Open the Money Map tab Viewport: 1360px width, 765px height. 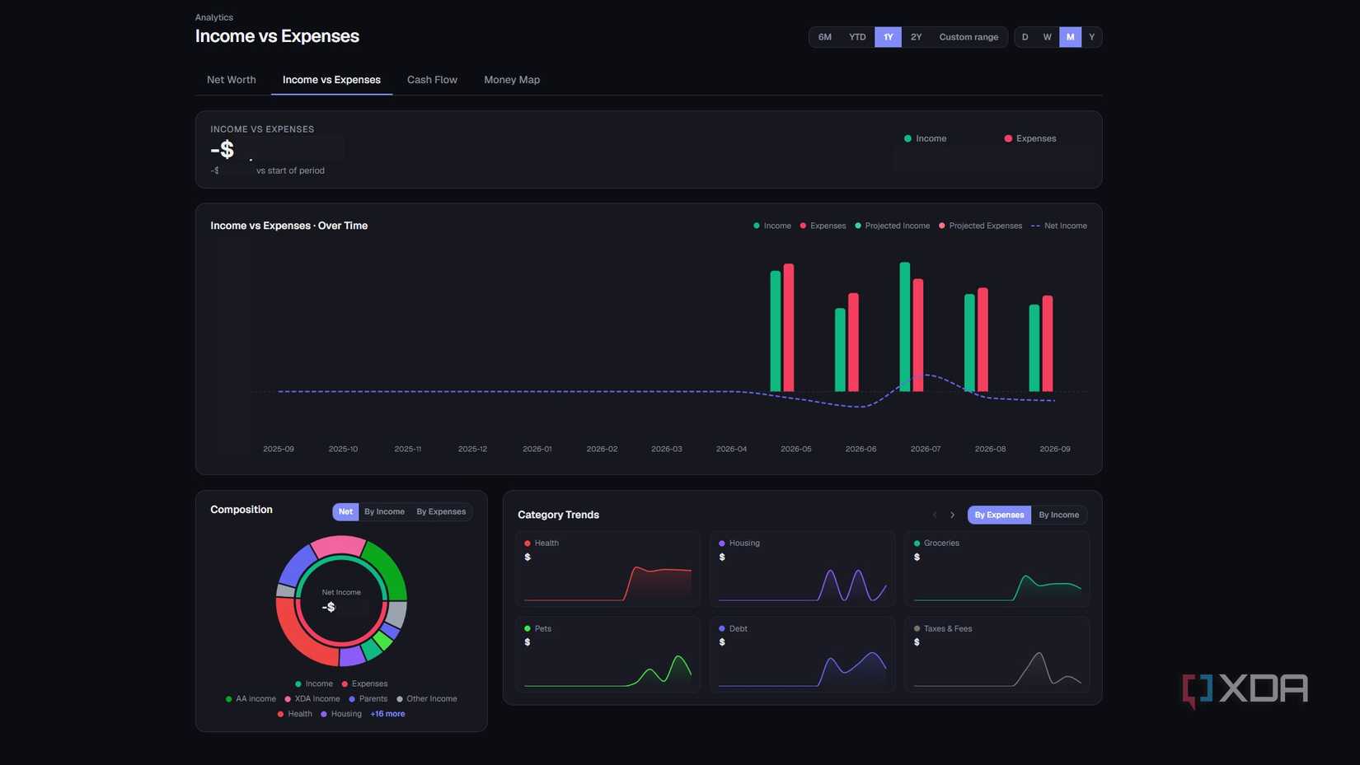512,80
